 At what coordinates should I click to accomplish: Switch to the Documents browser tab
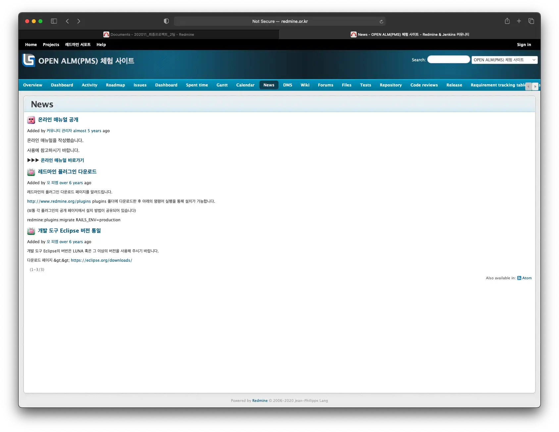tap(149, 34)
